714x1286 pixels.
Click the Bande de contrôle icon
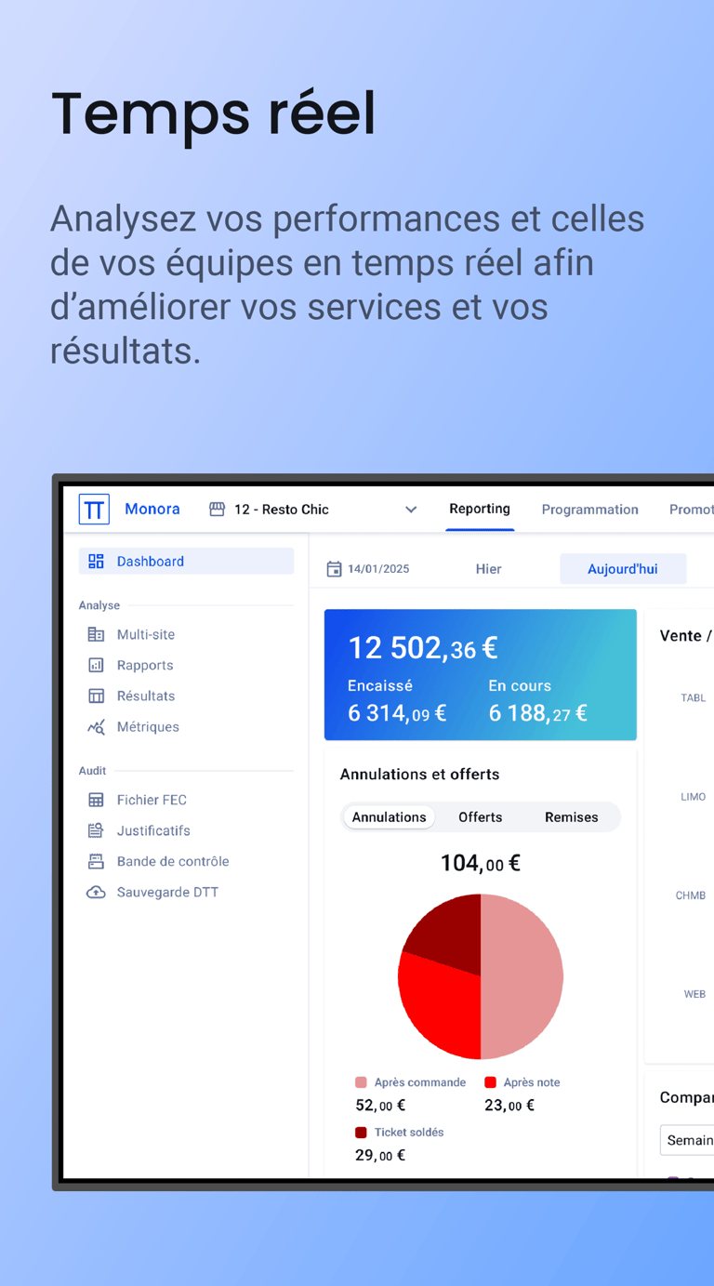[x=96, y=861]
